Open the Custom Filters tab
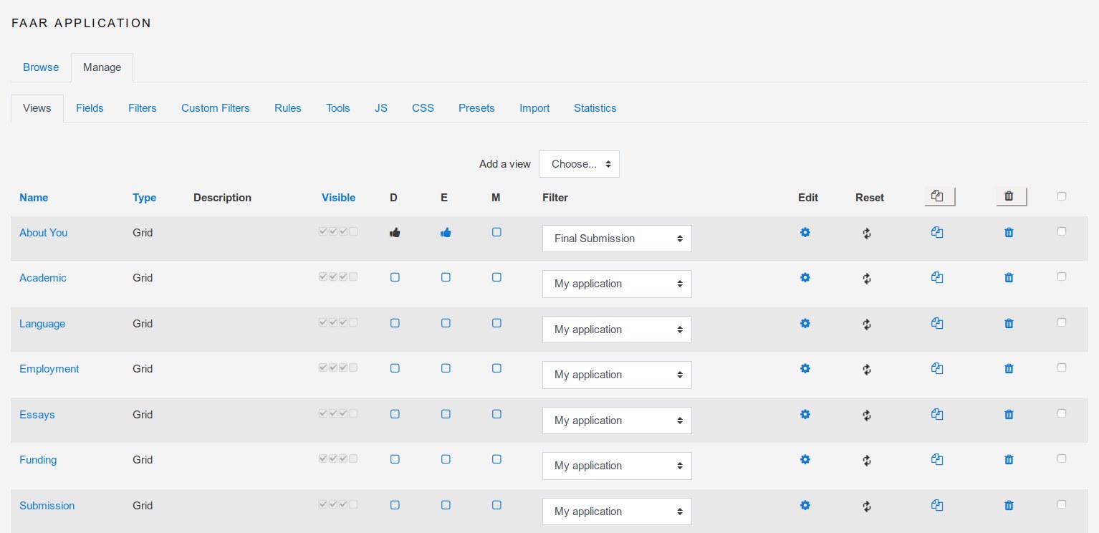Screen dimensions: 1099x533 point(216,108)
